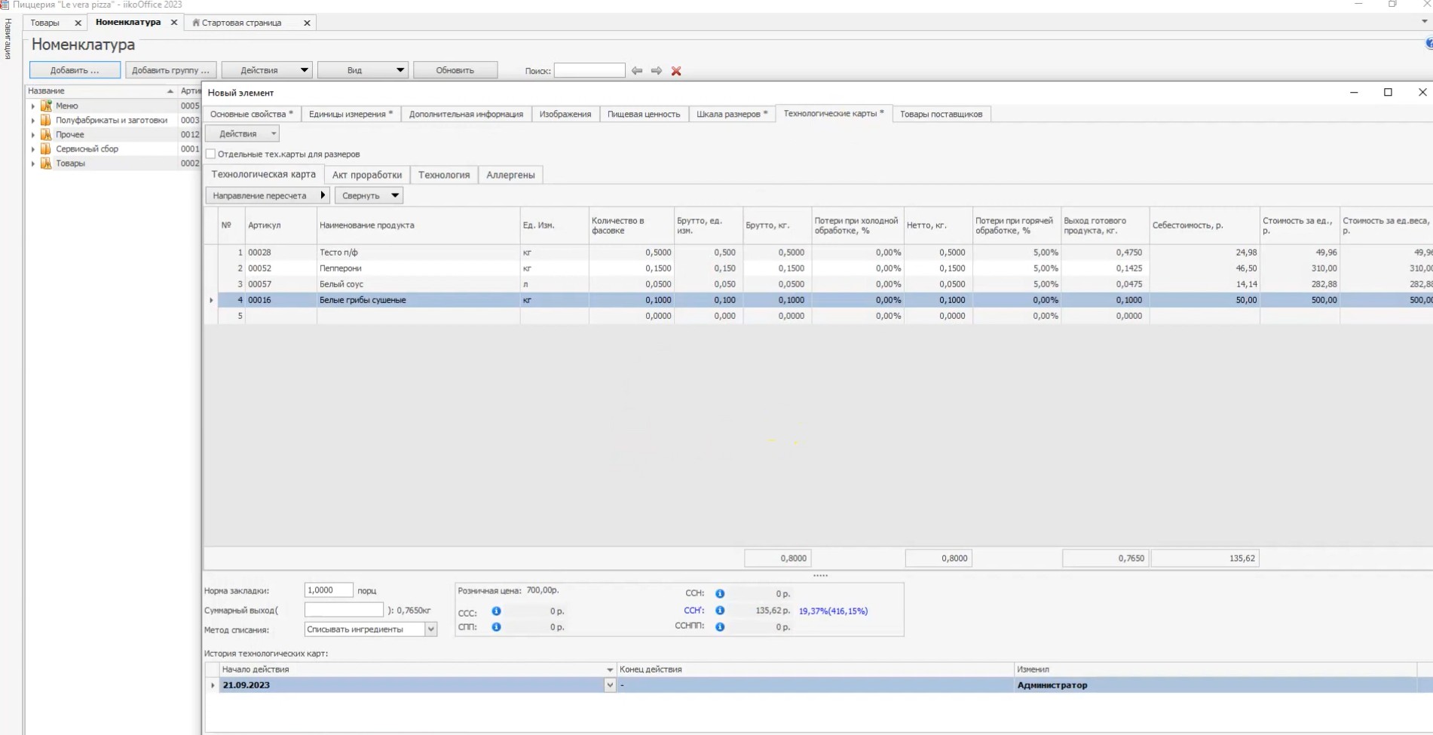Click the Суммарный выход input field
1433x735 pixels.
point(344,610)
